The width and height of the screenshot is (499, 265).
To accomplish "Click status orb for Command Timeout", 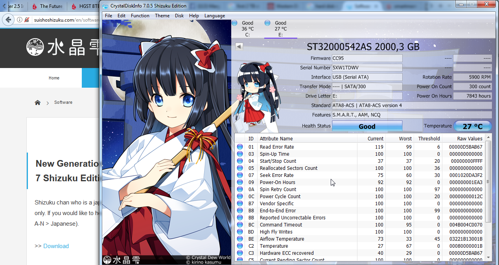I will pos(240,225).
